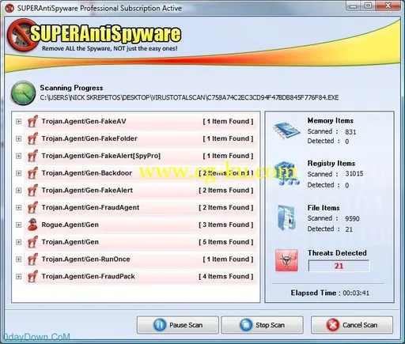Click the horse icon beside Trojan.Agent/Gen-FakeAlert 2 items
This screenshot has width=405, height=344.
pyautogui.click(x=32, y=190)
